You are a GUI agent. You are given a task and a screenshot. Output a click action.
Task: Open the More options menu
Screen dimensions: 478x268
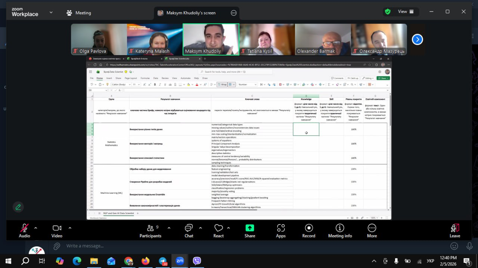coord(372,228)
